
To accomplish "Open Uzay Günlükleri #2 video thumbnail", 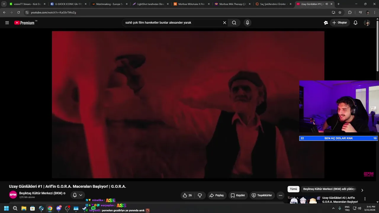I will (x=304, y=200).
